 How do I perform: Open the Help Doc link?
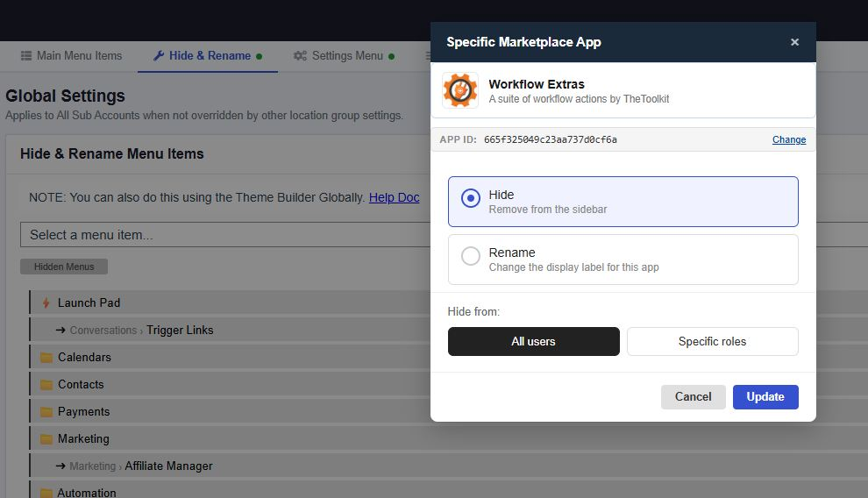[395, 197]
